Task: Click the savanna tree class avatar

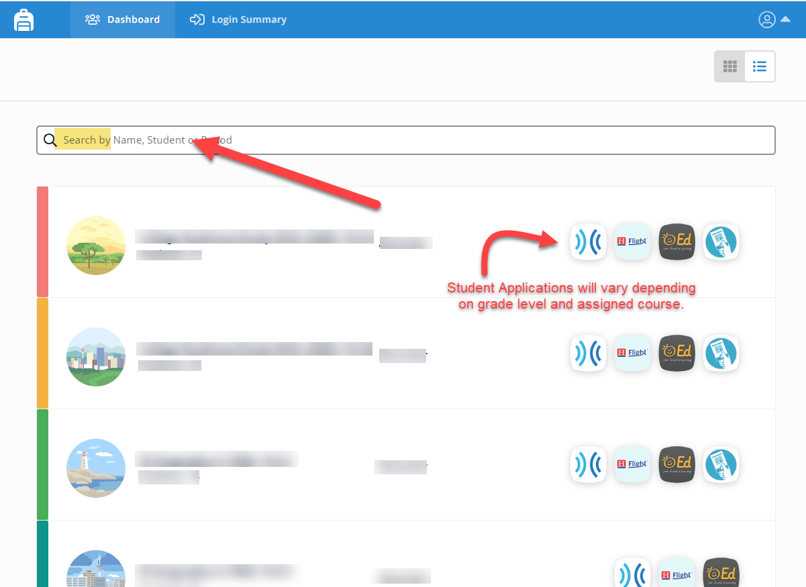Action: [96, 246]
